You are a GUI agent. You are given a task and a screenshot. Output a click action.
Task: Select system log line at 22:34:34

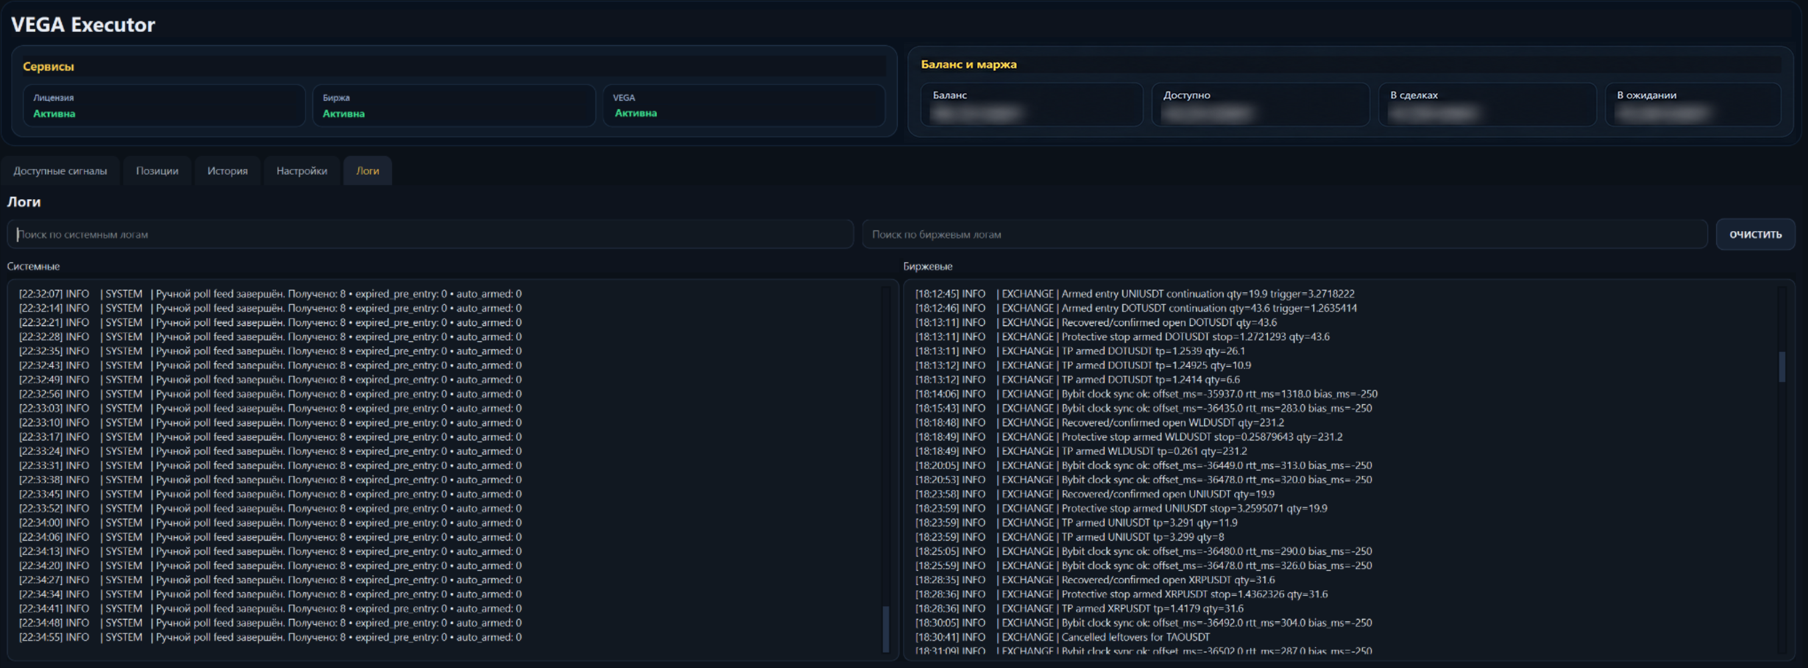[x=270, y=594]
